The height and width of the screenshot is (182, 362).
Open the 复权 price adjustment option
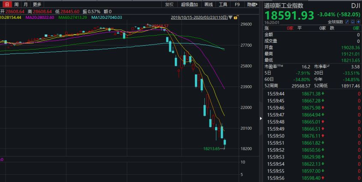click(170, 4)
